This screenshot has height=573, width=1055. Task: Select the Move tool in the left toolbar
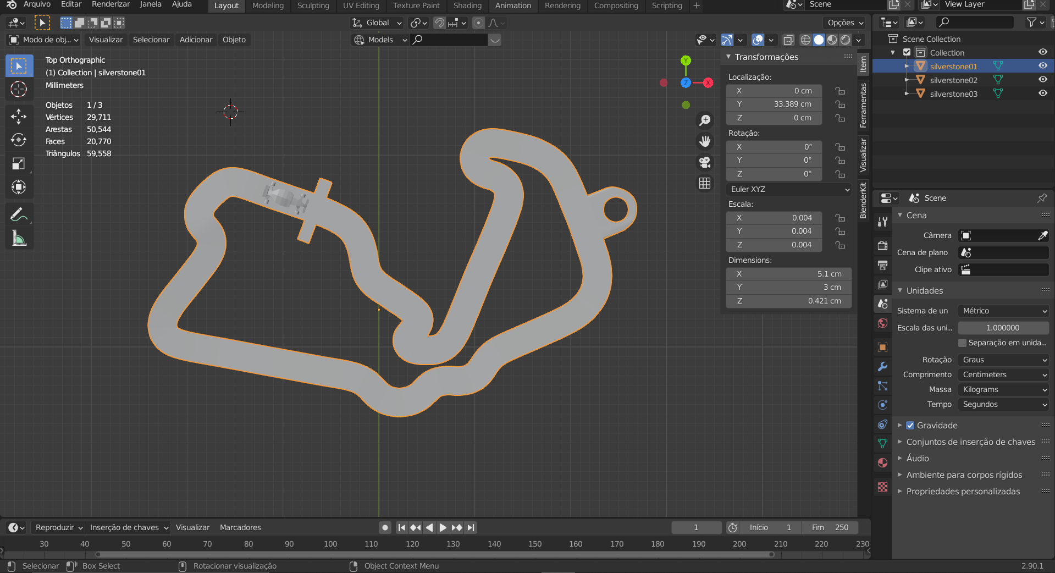click(x=19, y=116)
